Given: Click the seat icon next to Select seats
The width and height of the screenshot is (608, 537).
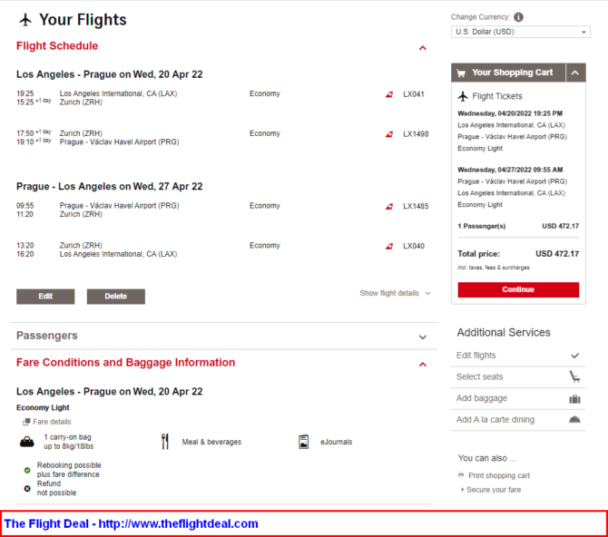Looking at the screenshot, I should pyautogui.click(x=574, y=376).
